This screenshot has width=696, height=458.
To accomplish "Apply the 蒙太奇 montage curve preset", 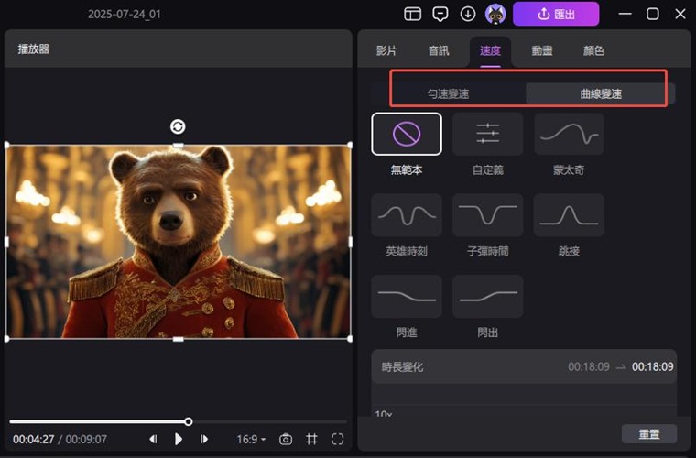I will (x=569, y=134).
